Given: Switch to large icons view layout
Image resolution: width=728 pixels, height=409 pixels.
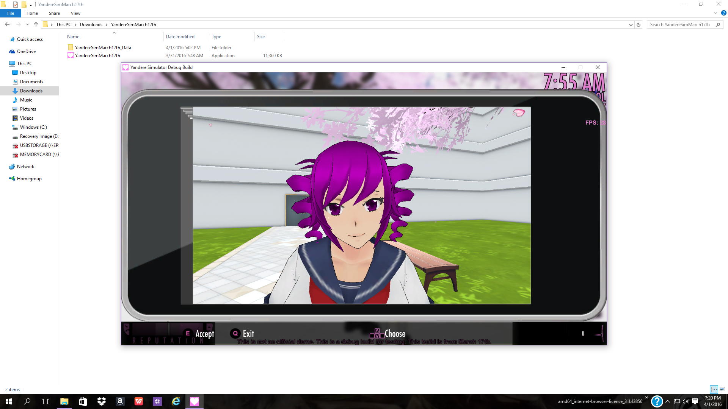Looking at the screenshot, I should pos(722,389).
